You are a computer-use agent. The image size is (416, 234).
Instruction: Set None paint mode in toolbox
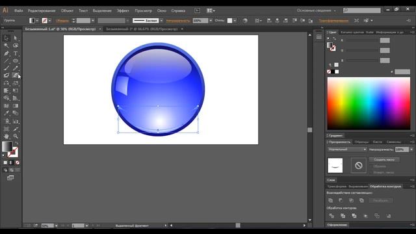point(18,162)
